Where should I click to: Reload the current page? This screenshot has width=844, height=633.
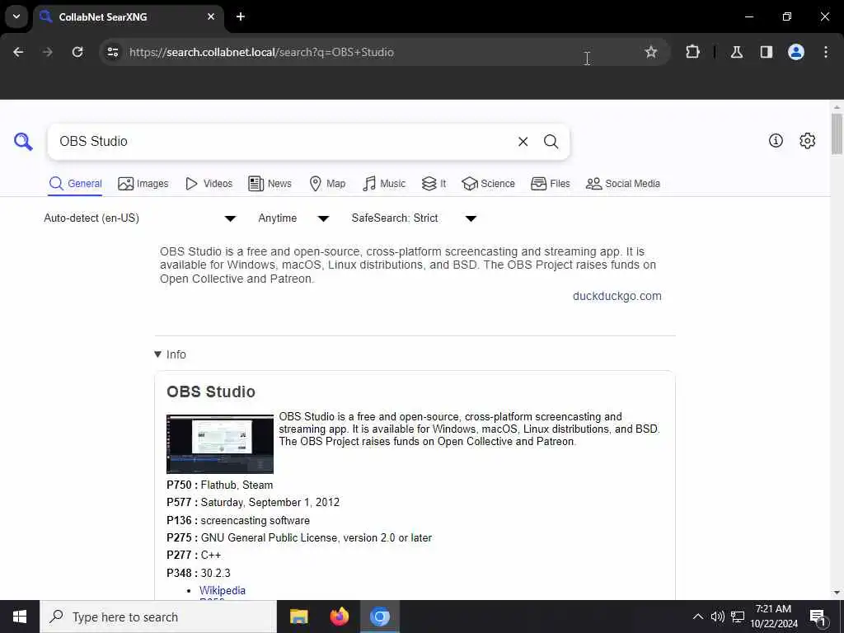pyautogui.click(x=77, y=52)
